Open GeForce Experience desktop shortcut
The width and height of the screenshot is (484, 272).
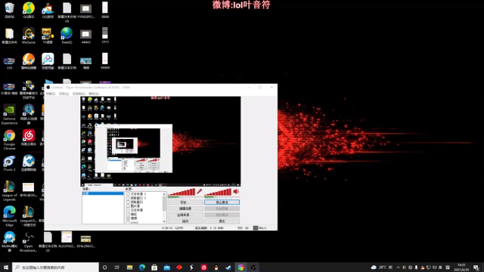point(9,114)
